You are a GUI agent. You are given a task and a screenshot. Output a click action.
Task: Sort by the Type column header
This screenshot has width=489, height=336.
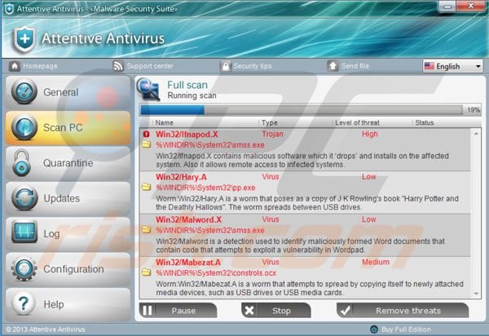[x=270, y=122]
